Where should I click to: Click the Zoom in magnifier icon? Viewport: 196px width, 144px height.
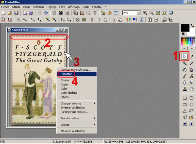point(145,13)
